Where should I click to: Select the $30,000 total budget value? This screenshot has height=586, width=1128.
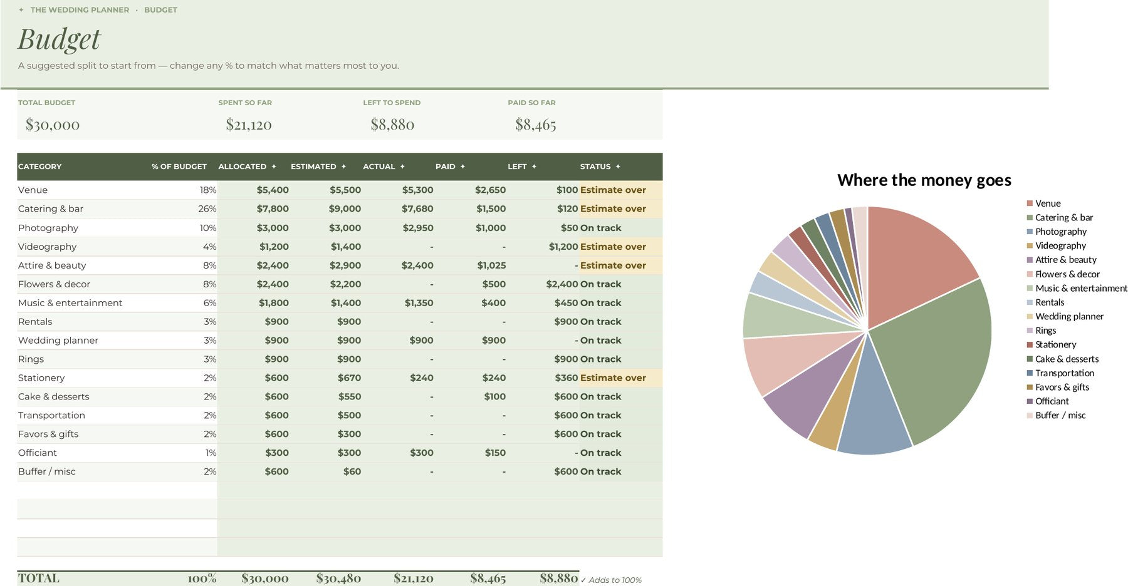tap(53, 125)
